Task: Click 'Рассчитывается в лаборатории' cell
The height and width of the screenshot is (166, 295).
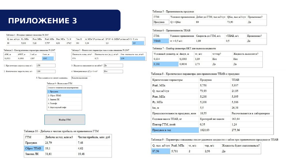Action: click(251, 113)
